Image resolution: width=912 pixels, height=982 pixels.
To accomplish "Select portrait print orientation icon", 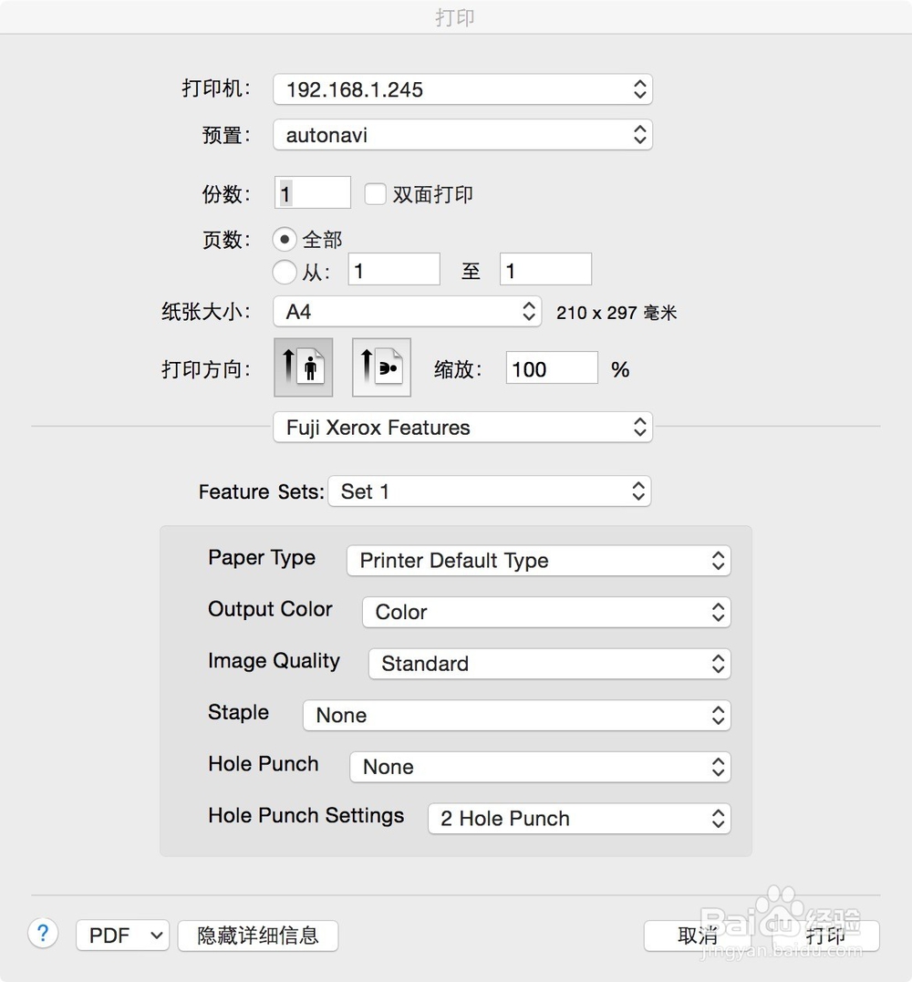I will [x=304, y=368].
